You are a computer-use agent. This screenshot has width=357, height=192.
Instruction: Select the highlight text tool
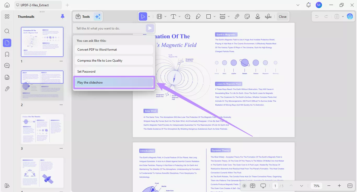point(159,16)
